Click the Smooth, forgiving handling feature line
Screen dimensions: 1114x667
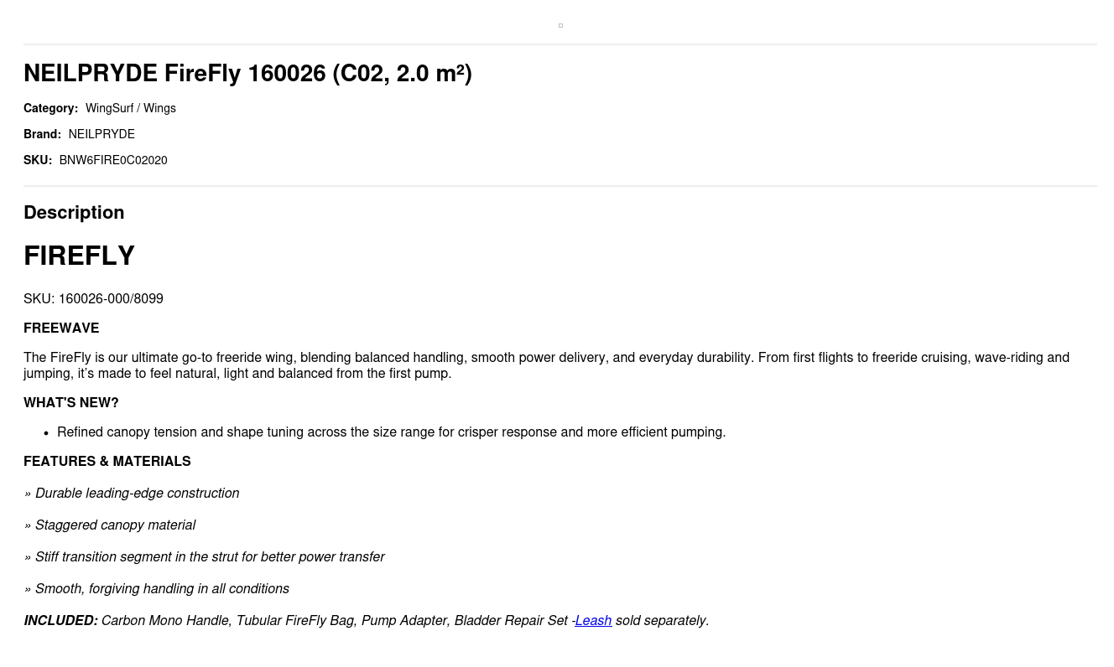(x=162, y=589)
